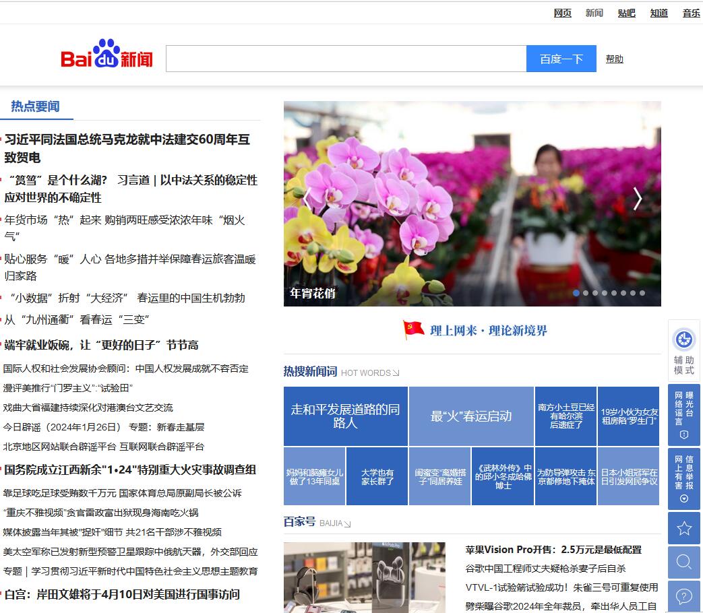Open 贴吧 from the top navigation
The height and width of the screenshot is (613, 703).
[x=626, y=13]
